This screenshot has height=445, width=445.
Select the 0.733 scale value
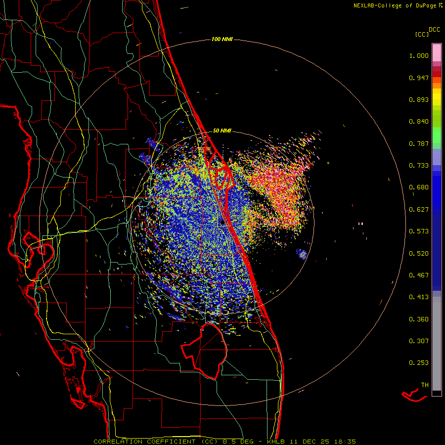pos(419,166)
